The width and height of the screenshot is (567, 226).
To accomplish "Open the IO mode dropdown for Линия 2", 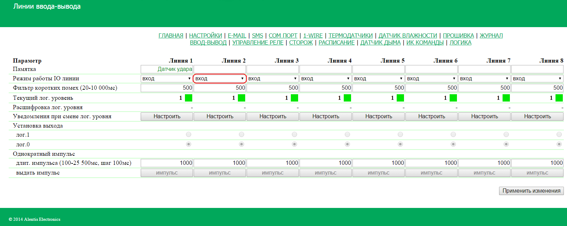I will 220,79.
